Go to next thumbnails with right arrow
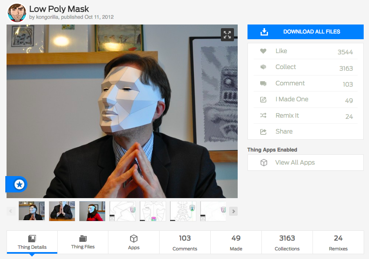 click(x=233, y=211)
